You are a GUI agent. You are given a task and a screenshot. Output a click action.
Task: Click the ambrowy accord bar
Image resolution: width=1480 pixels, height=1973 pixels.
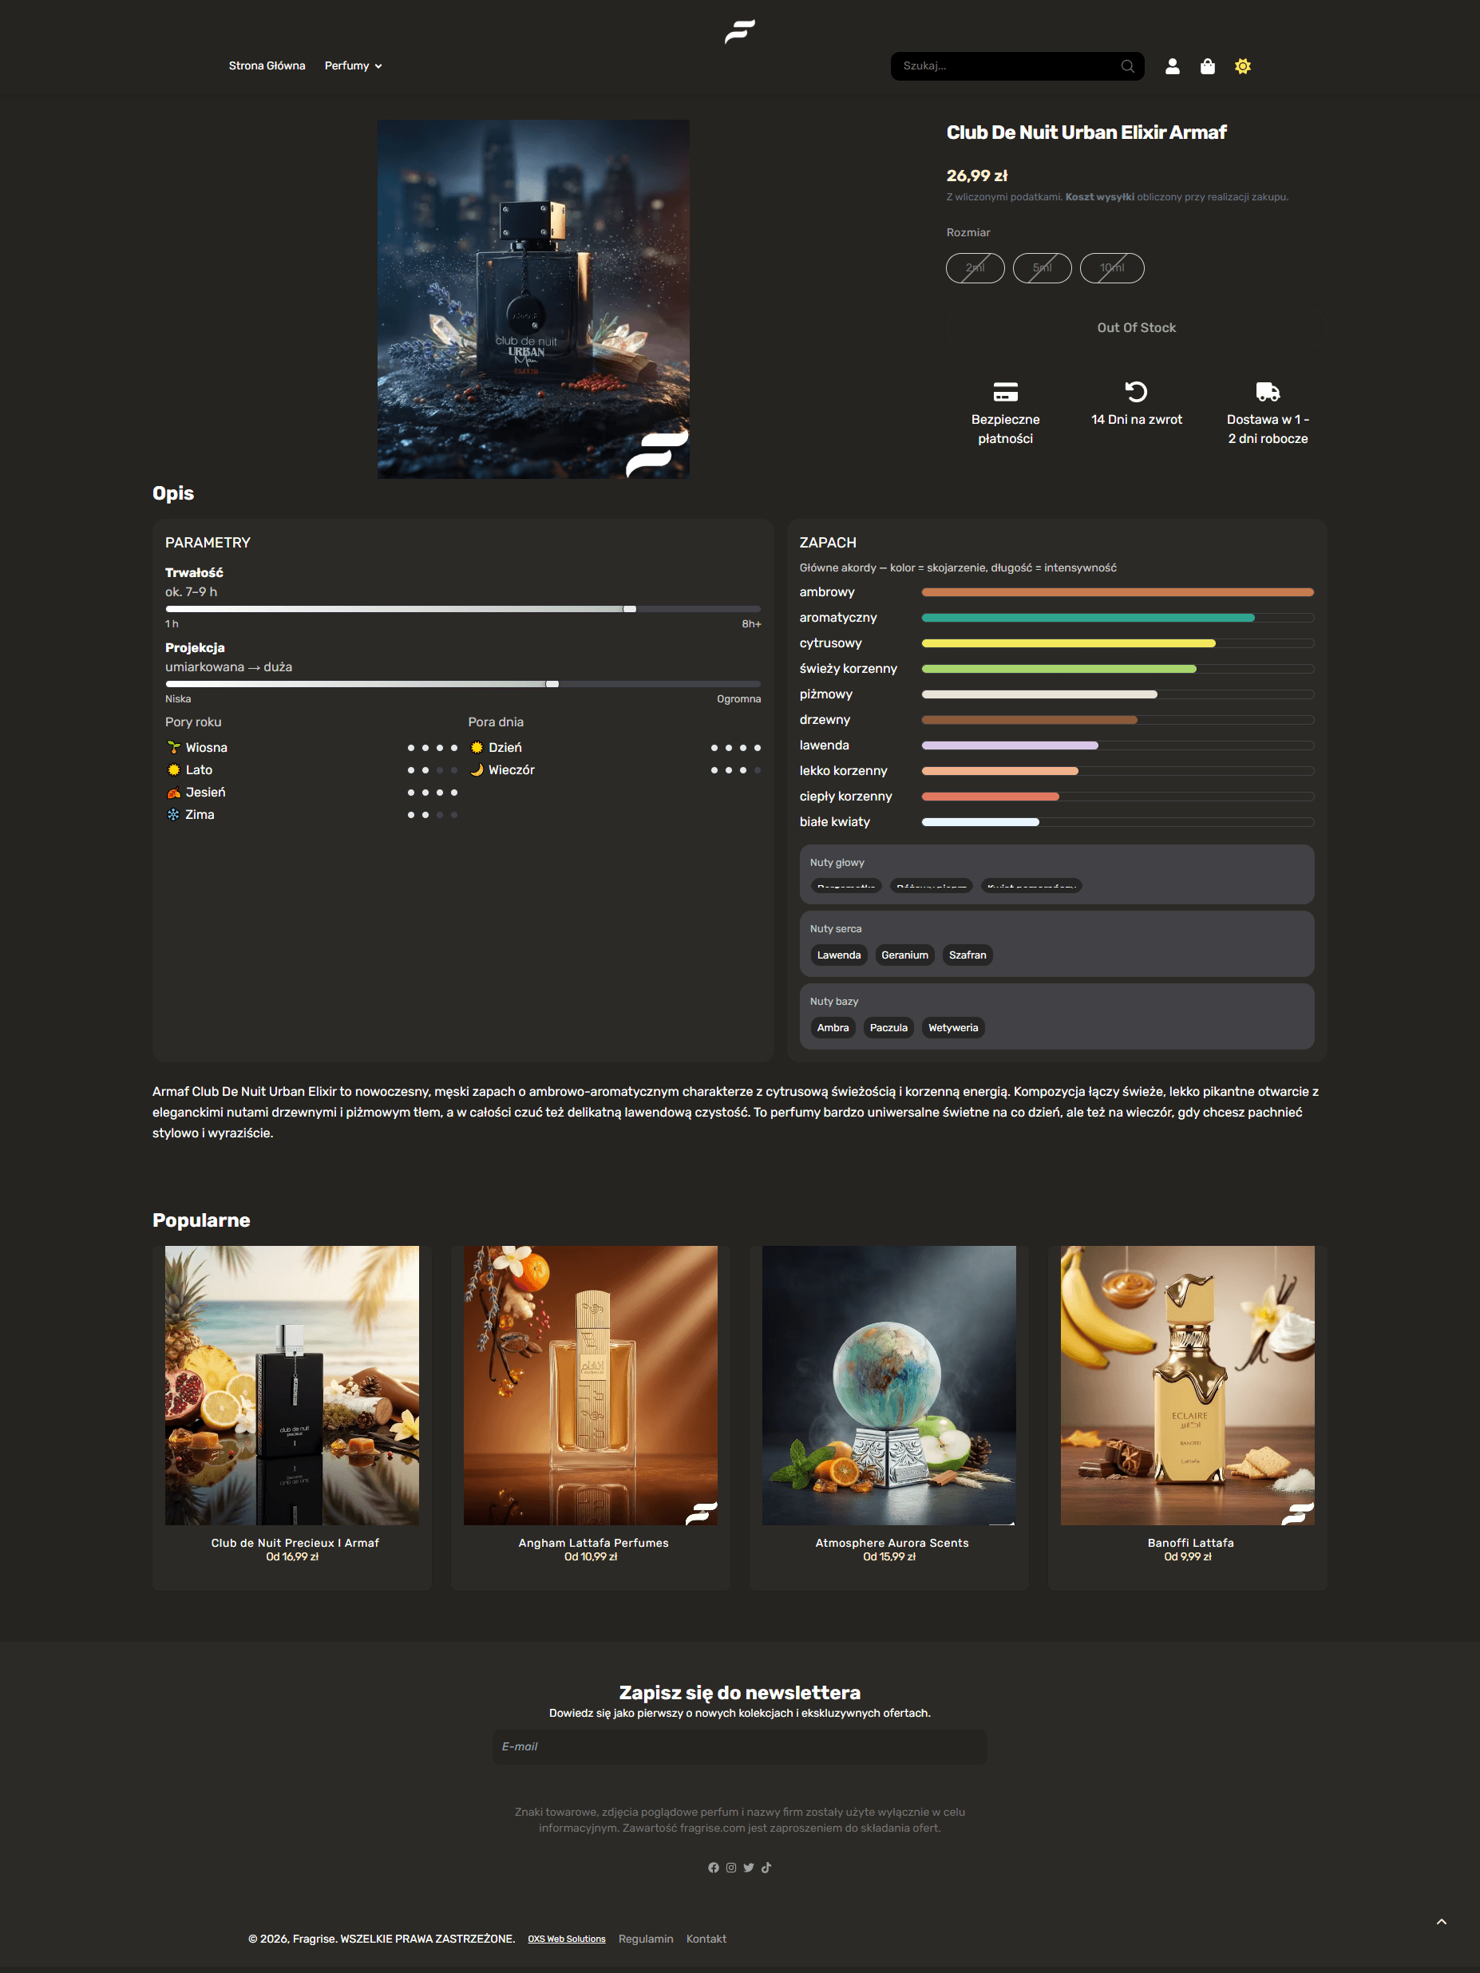(1117, 592)
